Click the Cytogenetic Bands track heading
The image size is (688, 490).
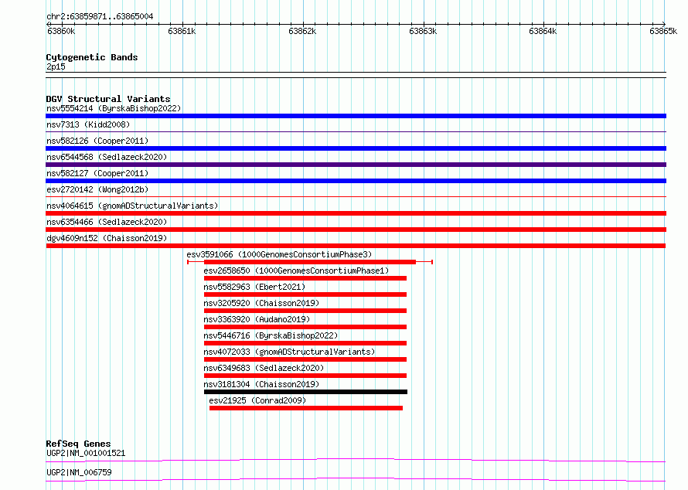92,57
